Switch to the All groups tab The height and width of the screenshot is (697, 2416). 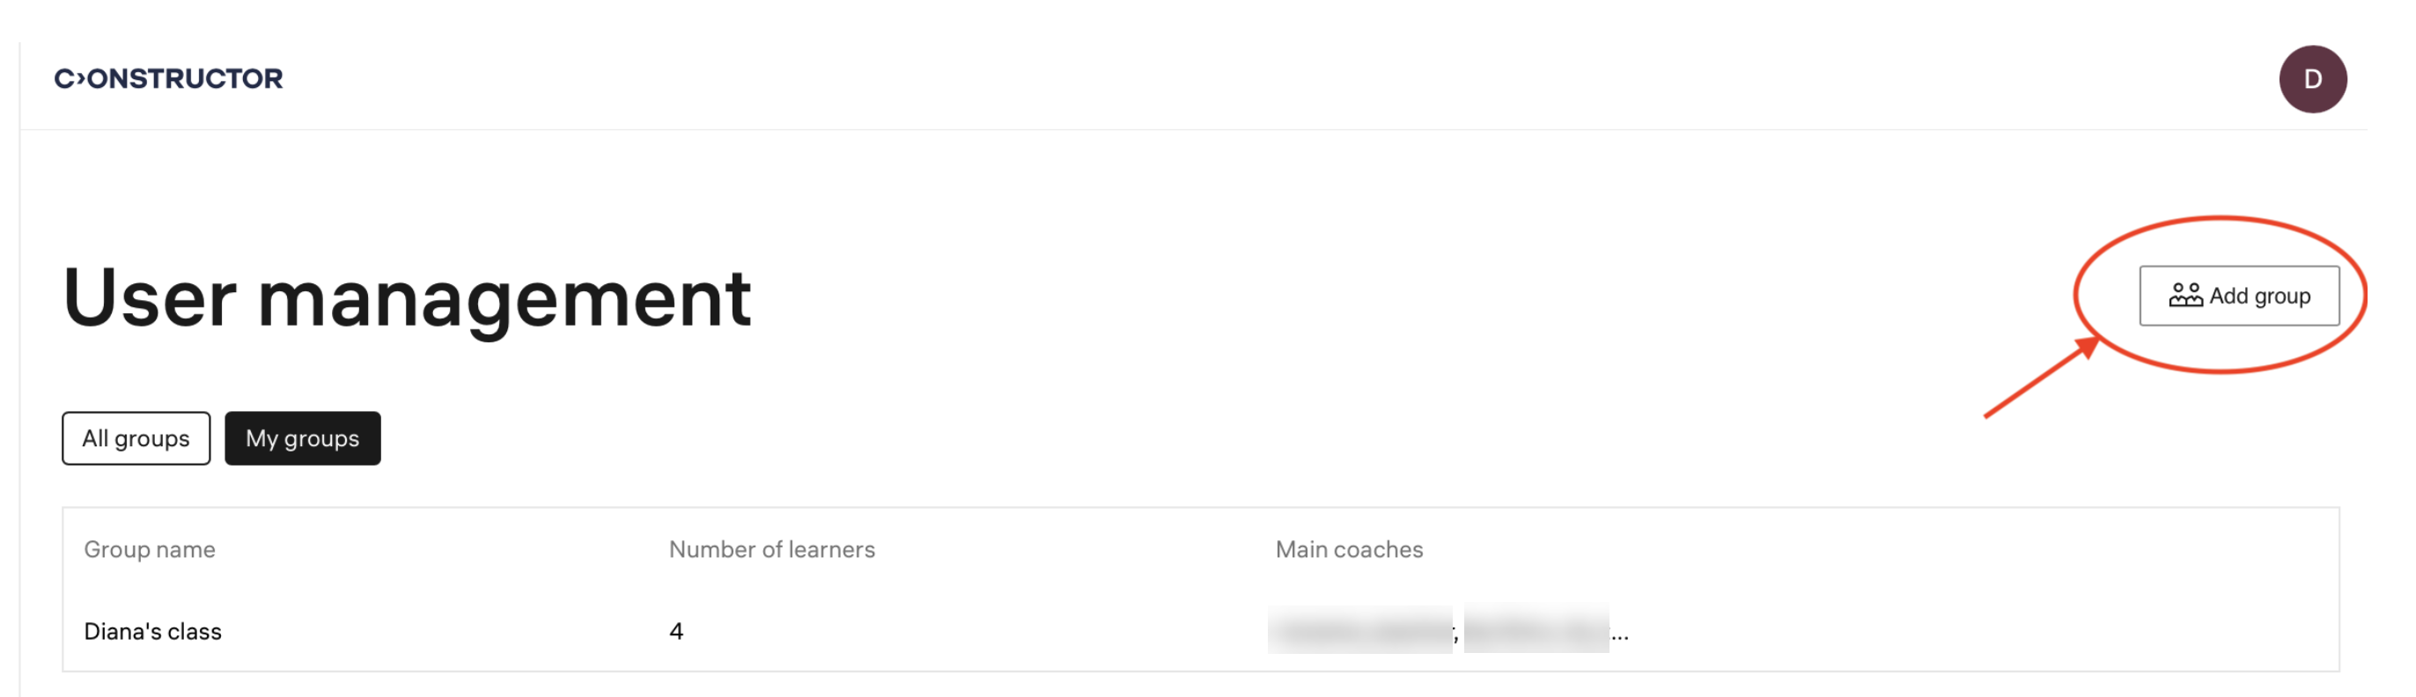click(136, 438)
